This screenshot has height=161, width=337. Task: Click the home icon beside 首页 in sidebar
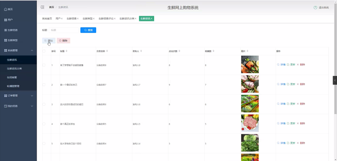point(5,9)
